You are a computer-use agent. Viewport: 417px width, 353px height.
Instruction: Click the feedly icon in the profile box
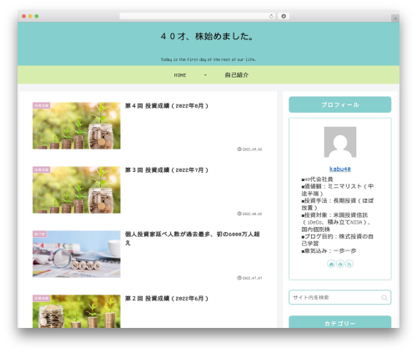(340, 264)
